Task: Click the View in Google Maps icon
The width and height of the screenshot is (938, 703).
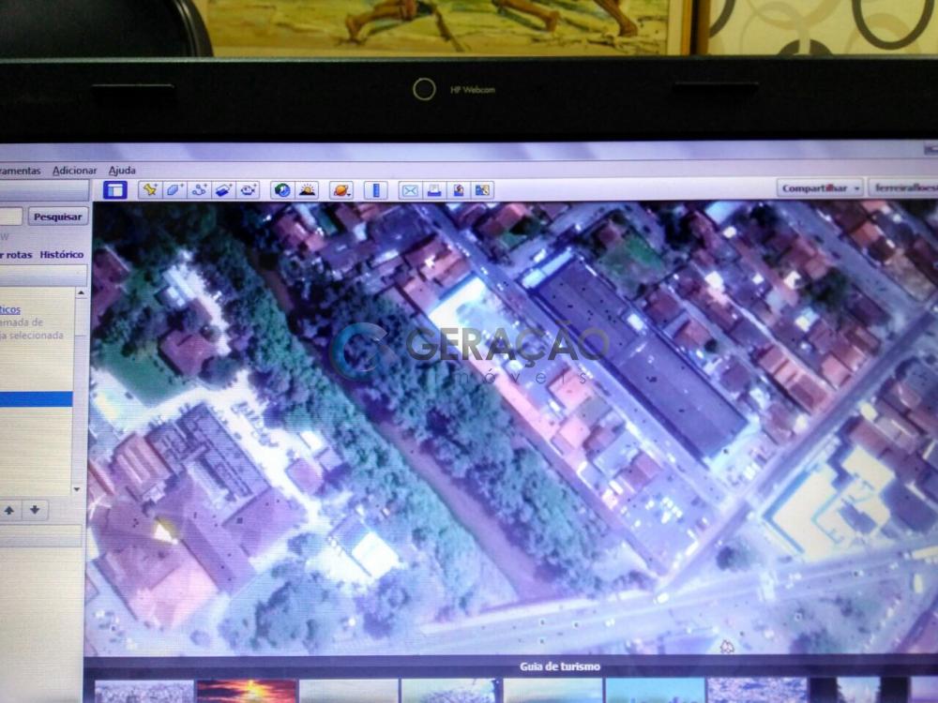Action: coord(482,190)
